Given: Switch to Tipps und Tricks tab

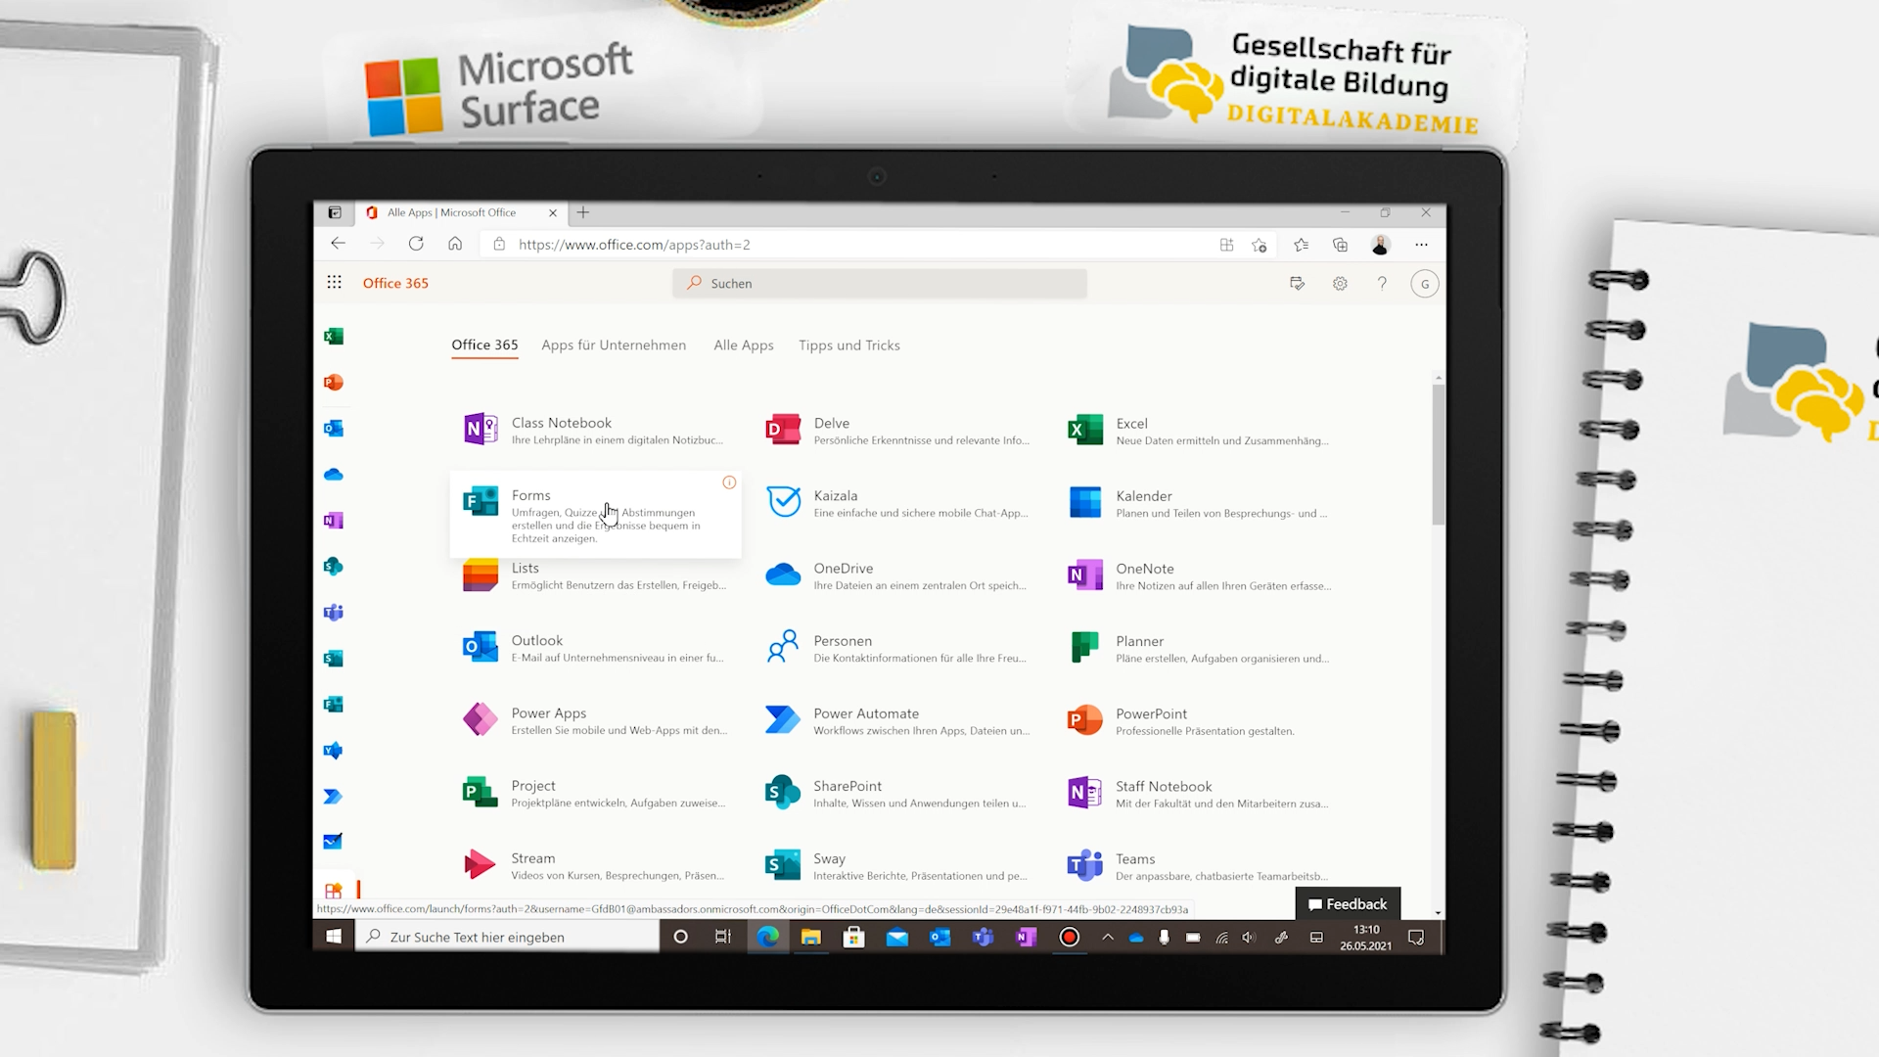Looking at the screenshot, I should (x=849, y=345).
